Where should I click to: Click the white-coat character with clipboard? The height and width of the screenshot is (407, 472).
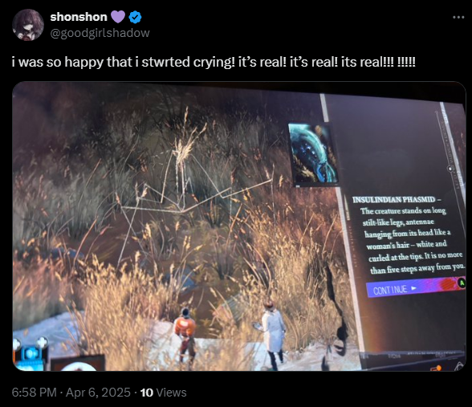[273, 334]
